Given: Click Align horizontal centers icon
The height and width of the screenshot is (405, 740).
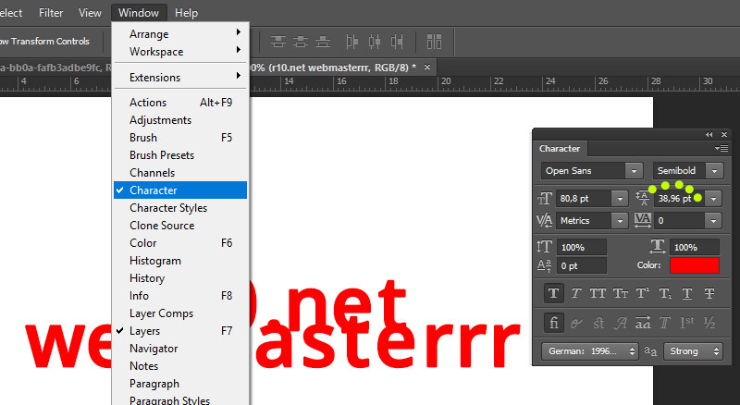Looking at the screenshot, I should tap(375, 42).
